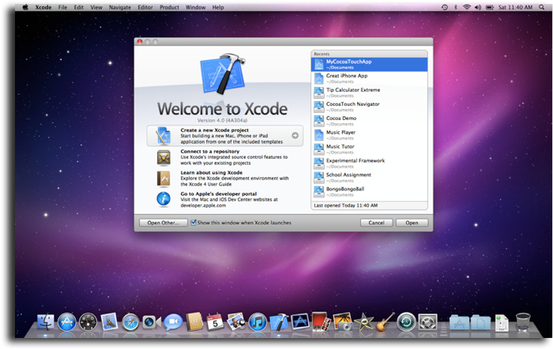This screenshot has height=349, width=553.
Task: Open the Product menu
Action: (x=169, y=7)
